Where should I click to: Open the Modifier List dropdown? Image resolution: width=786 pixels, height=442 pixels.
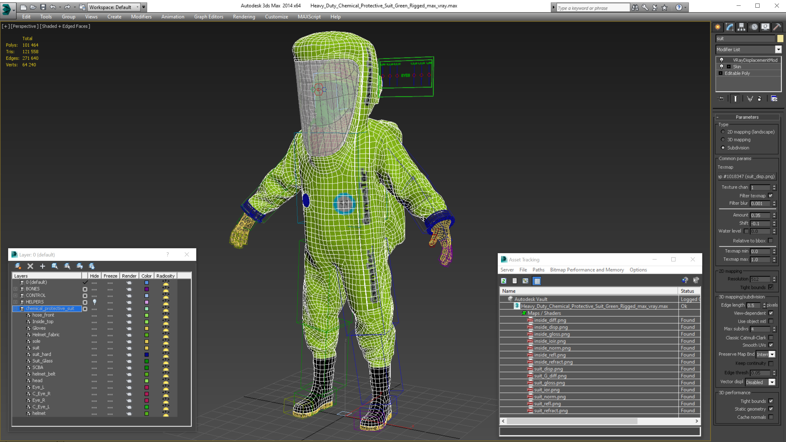(x=778, y=49)
